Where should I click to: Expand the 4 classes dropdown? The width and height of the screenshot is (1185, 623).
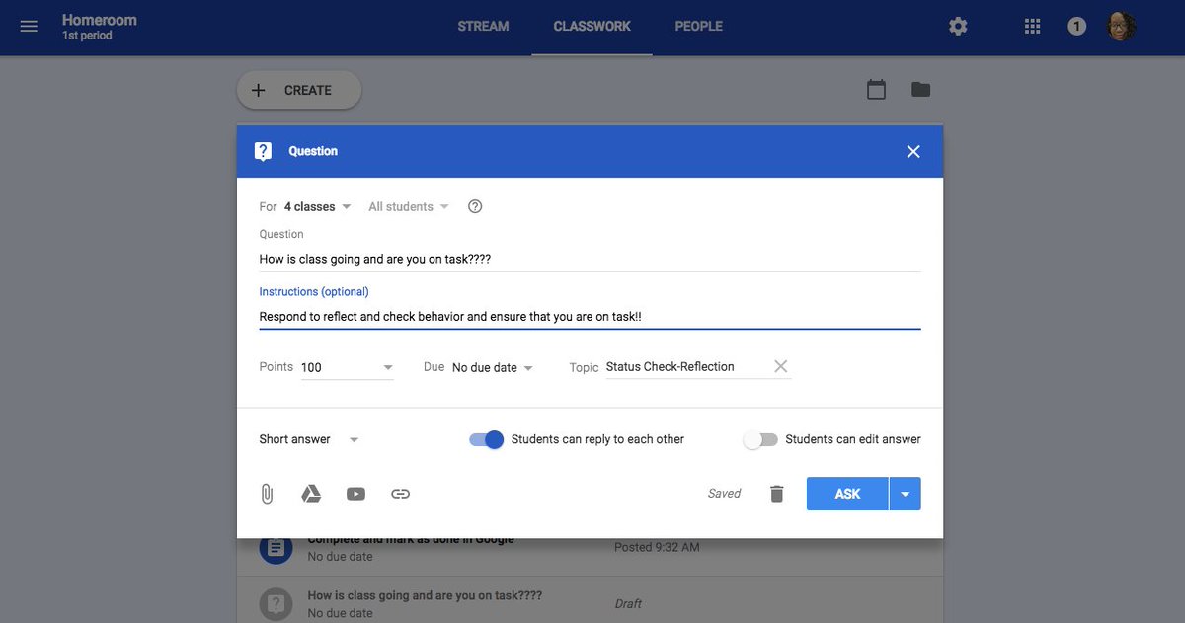coord(317,206)
